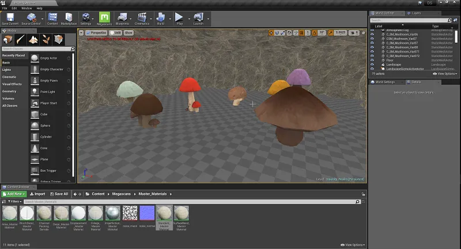Click the Add New button
461x249 pixels.
[14, 194]
